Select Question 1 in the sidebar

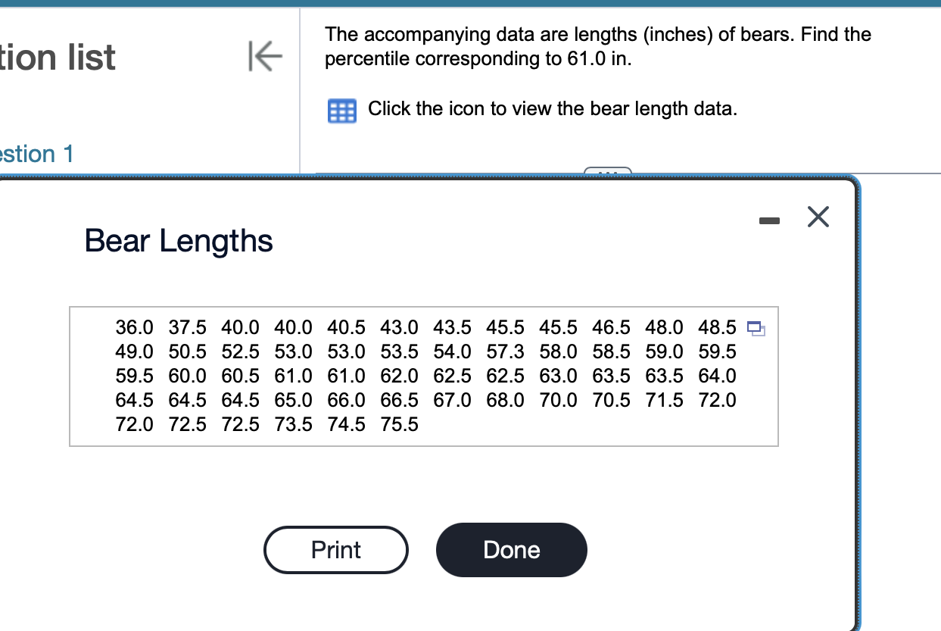(x=36, y=154)
